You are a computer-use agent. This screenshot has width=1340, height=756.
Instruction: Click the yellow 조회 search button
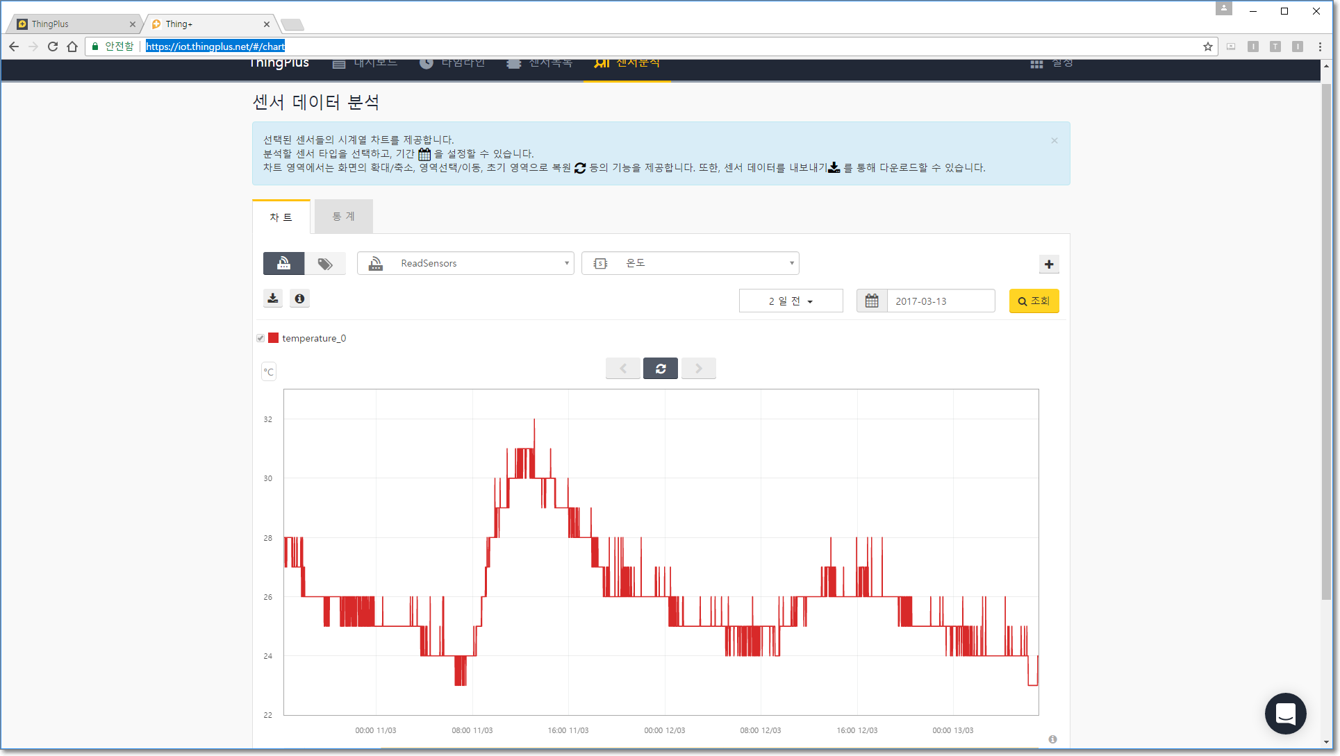tap(1034, 301)
